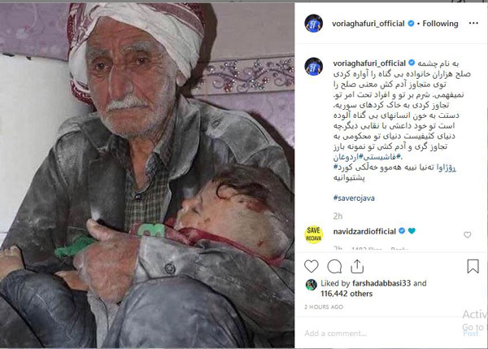Like the navidzardiofficial comment heart
Image resolution: width=488 pixels, height=349 pixels.
tap(468, 235)
